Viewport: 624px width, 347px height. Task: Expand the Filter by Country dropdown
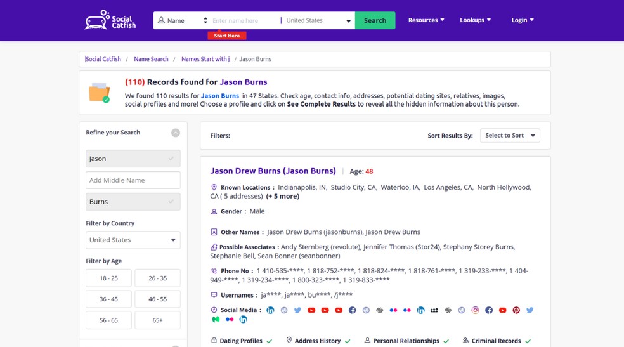[133, 240]
